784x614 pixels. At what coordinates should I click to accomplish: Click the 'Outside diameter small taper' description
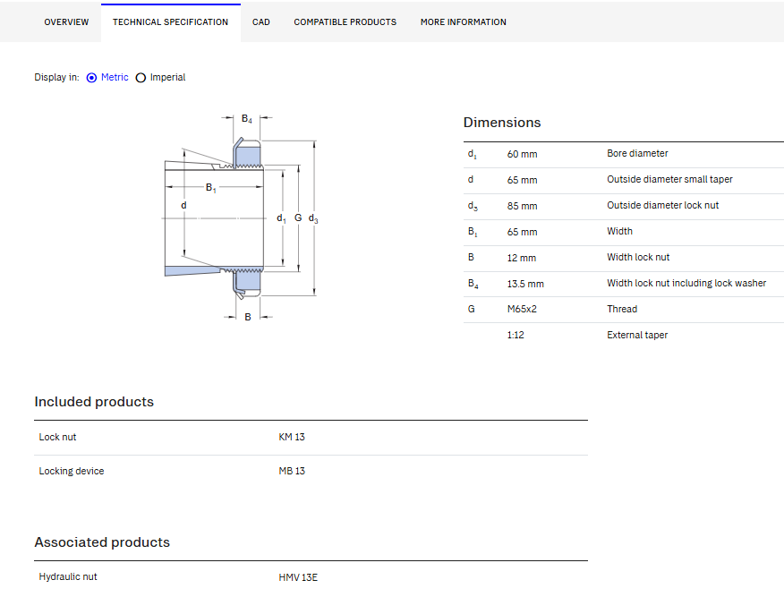pos(669,180)
